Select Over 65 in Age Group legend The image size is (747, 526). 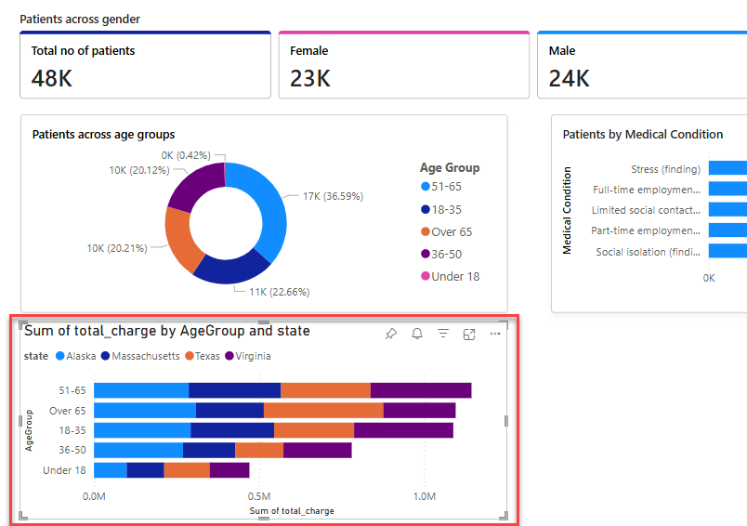tap(446, 232)
